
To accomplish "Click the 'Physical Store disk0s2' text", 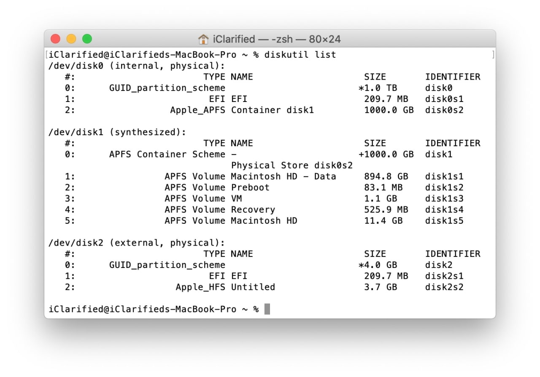I will tap(292, 166).
